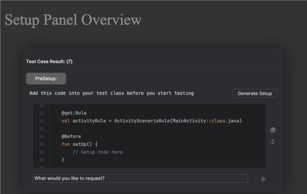Select line number 15 in the gutter

point(41,144)
